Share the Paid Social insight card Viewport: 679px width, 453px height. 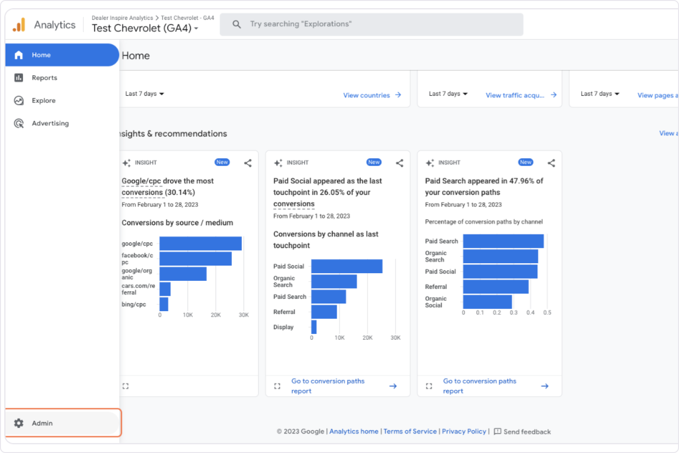(399, 163)
